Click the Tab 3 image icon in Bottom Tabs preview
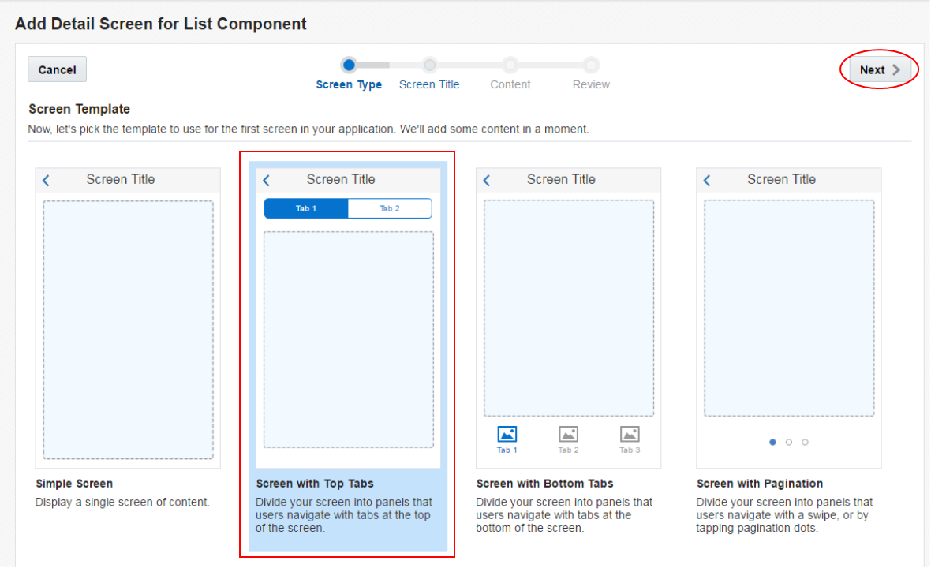The image size is (931, 568). point(630,435)
